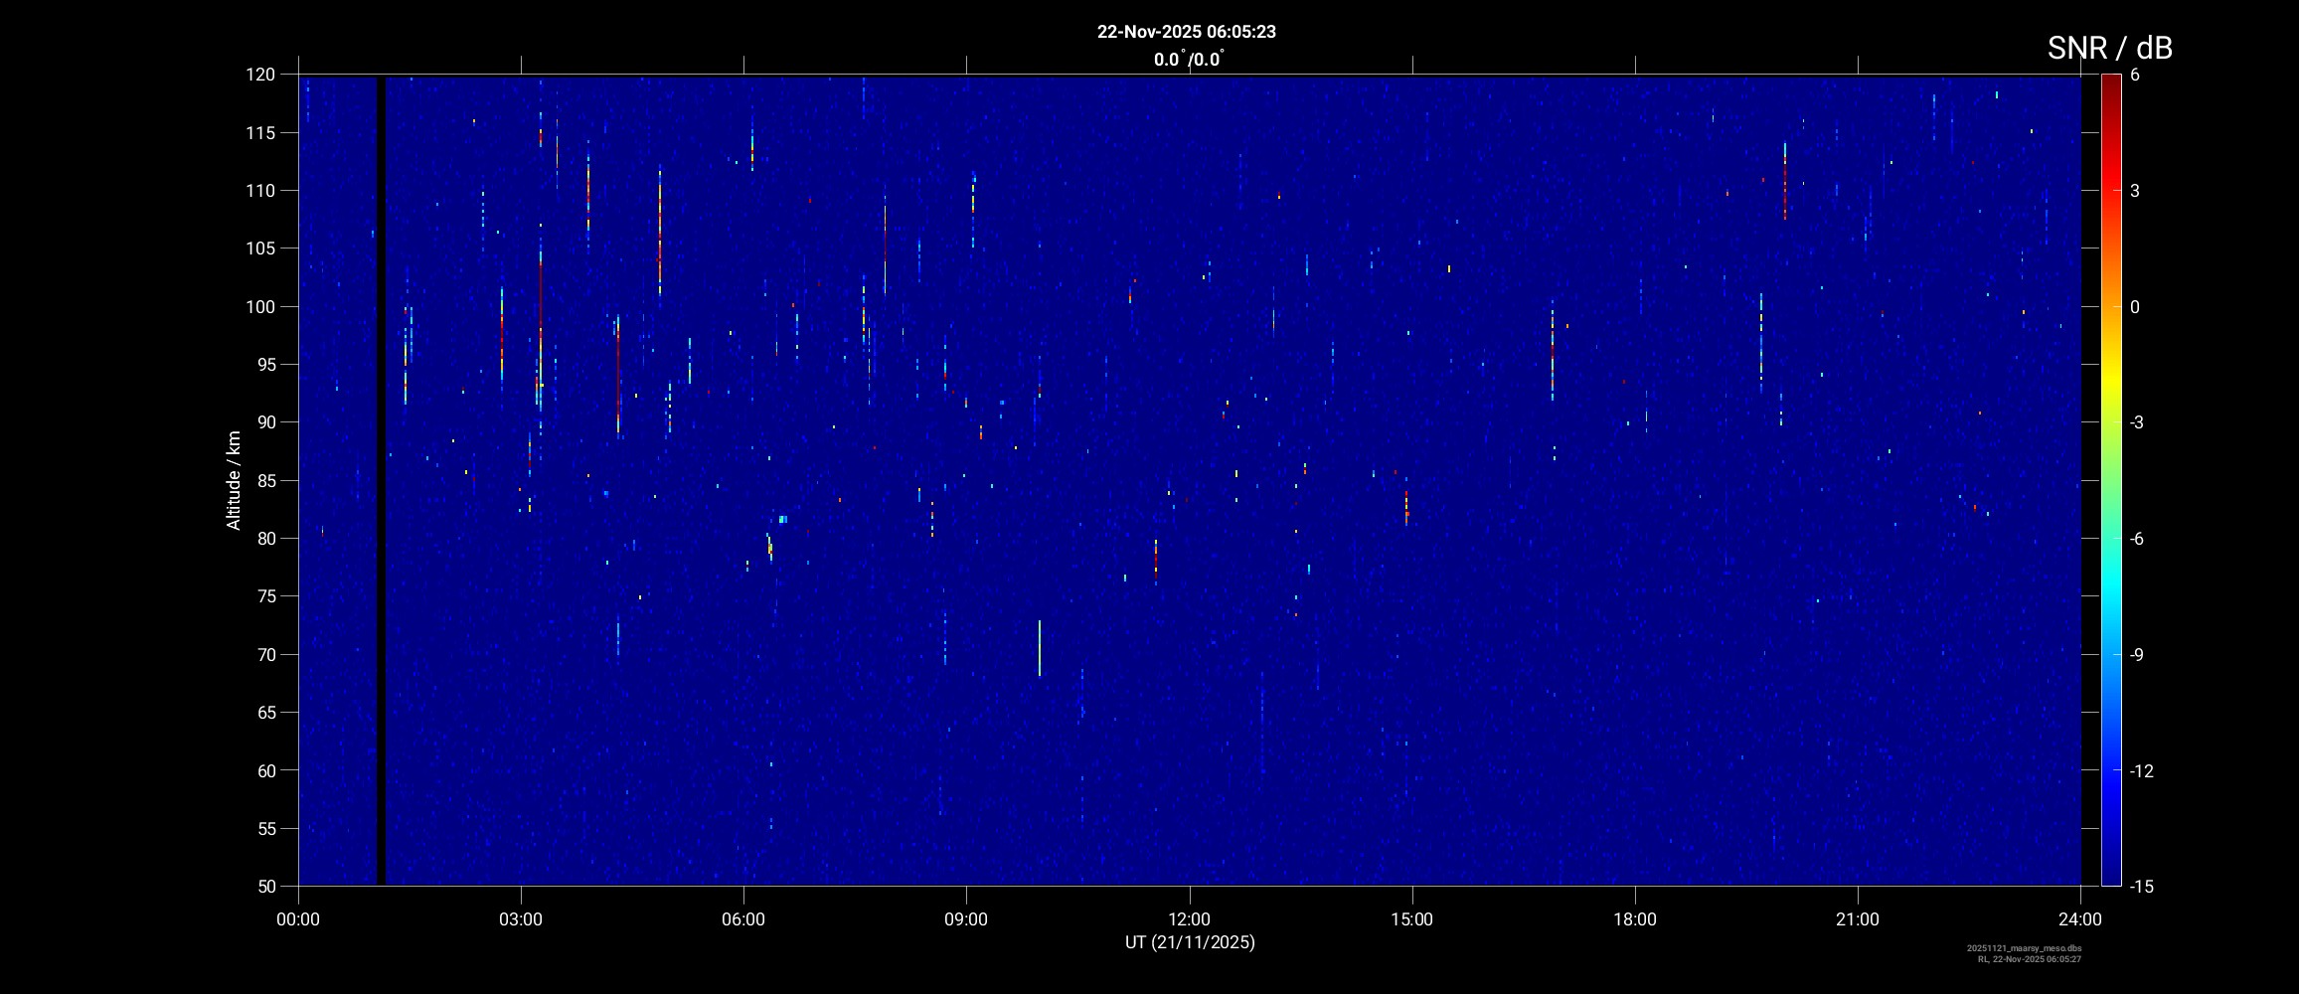The height and width of the screenshot is (994, 2299).
Task: Select the 03:00 time tick label
Action: pos(521,919)
